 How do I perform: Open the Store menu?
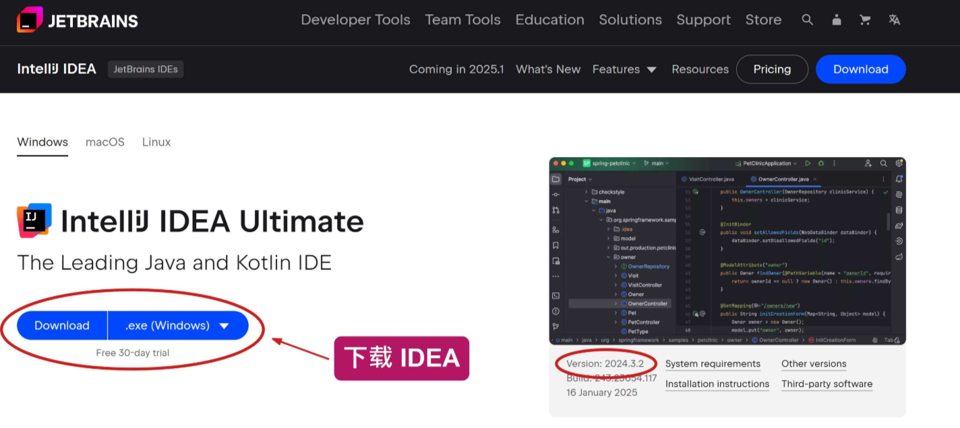click(763, 20)
